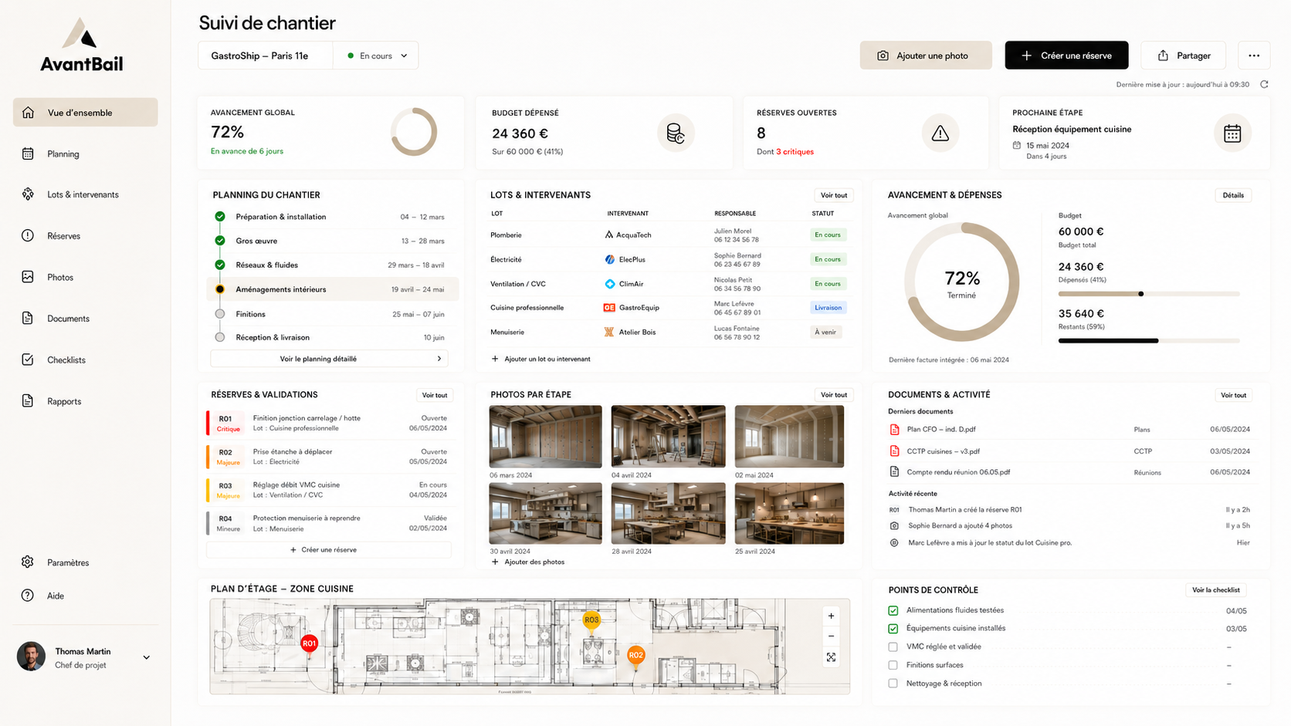Expand the Thomas Martin user menu
The width and height of the screenshot is (1291, 726).
[x=147, y=658]
